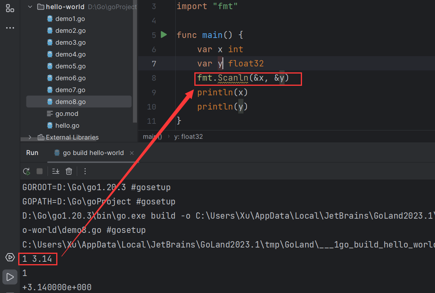Clear console output with trash icon
The width and height of the screenshot is (435, 293).
point(69,171)
